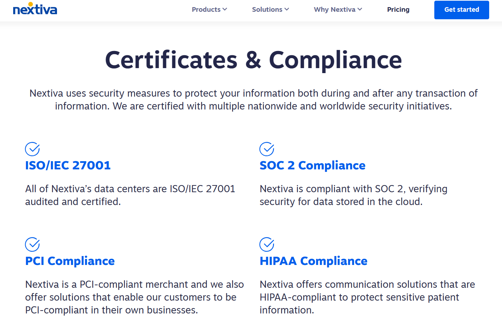Click the checkmark icon above ISO/IEC 27001

coord(32,149)
